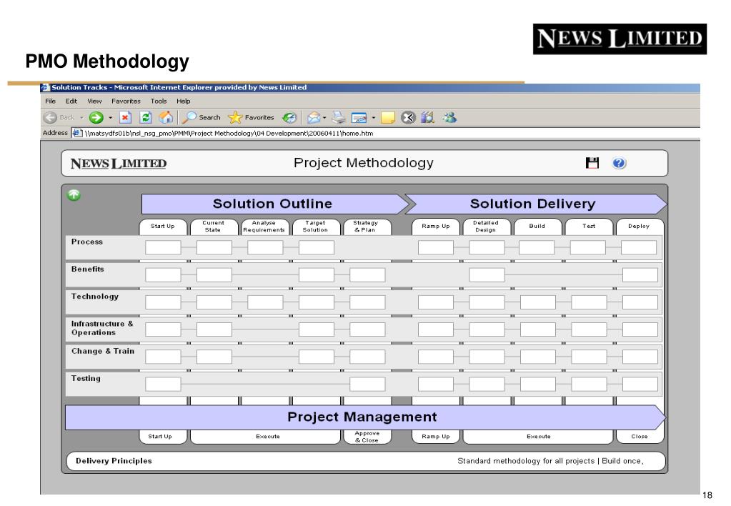Image resolution: width=731 pixels, height=506 pixels.
Task: Select the Target Solution phase tab
Action: click(x=316, y=226)
